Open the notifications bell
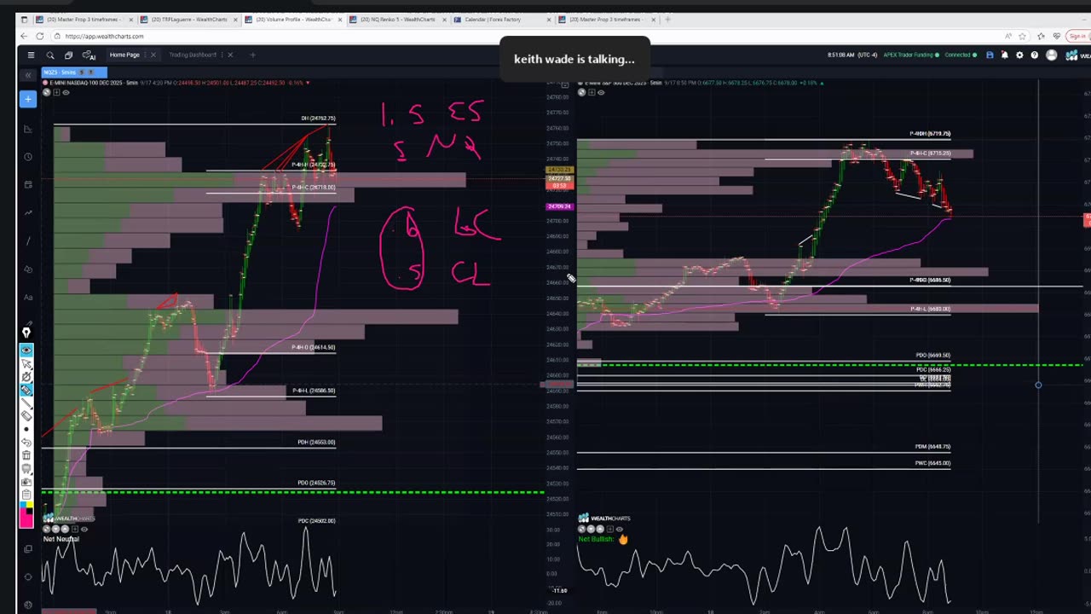Image resolution: width=1091 pixels, height=614 pixels. coord(1004,55)
